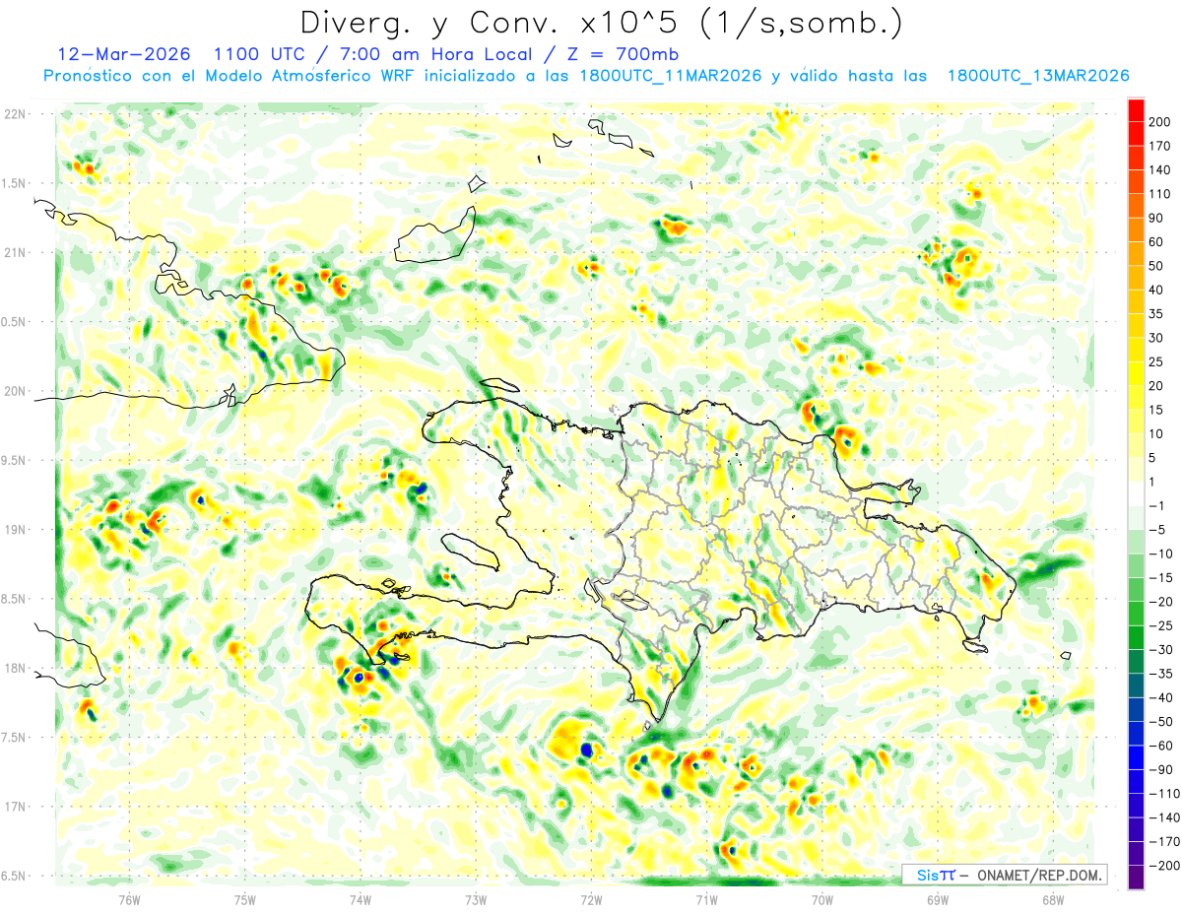
Task: Click the colorbar value -5
Action: tap(1158, 530)
